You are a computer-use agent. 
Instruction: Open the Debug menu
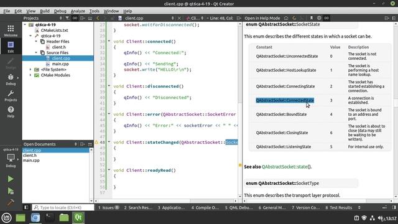[60, 11]
